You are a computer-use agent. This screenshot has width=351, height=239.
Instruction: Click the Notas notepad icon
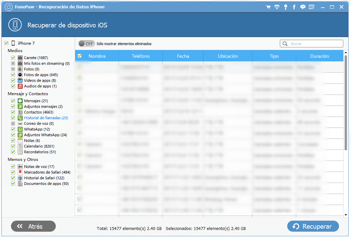[x=20, y=141]
